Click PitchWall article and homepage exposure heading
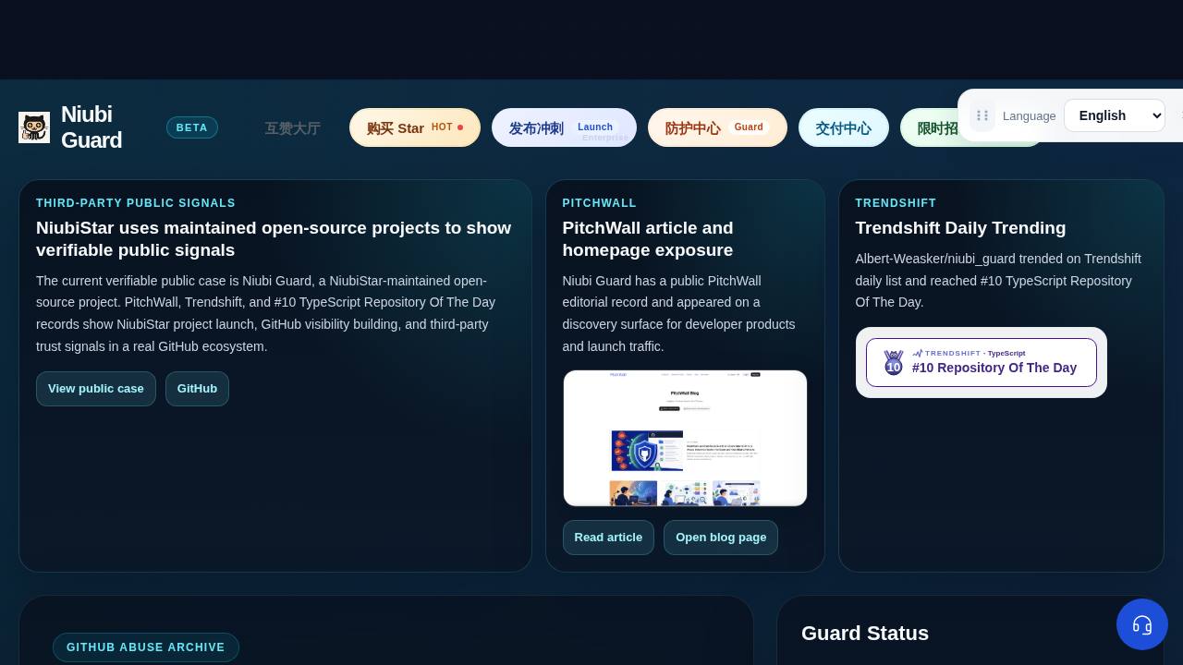The width and height of the screenshot is (1183, 665). coord(648,239)
